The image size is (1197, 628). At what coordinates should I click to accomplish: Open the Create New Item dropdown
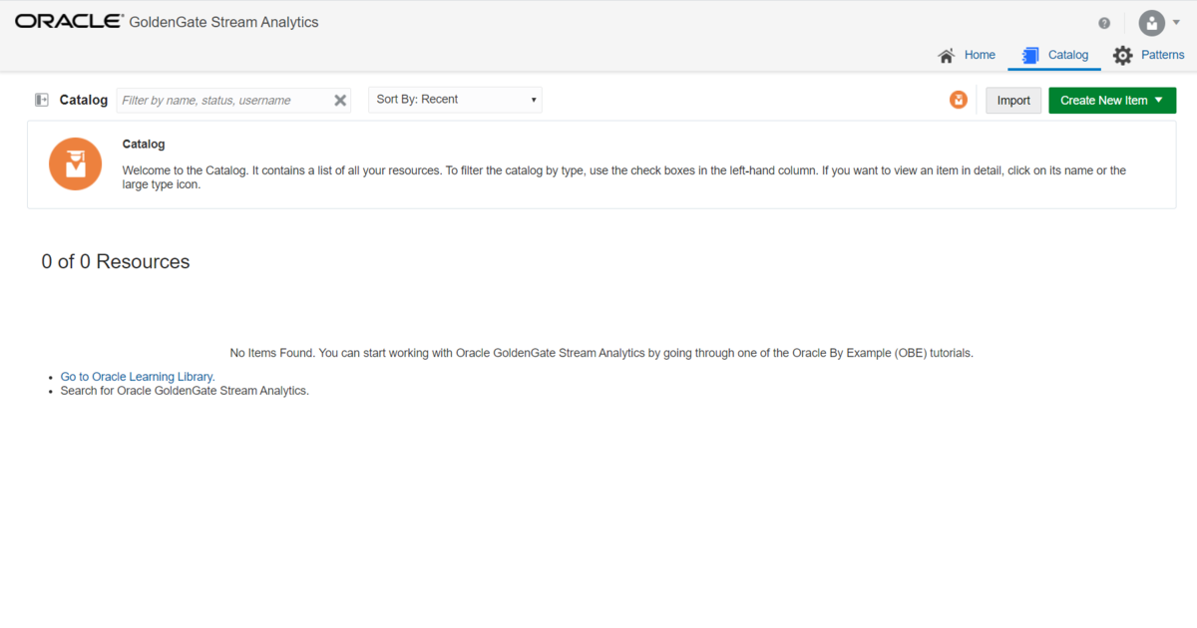[1112, 100]
